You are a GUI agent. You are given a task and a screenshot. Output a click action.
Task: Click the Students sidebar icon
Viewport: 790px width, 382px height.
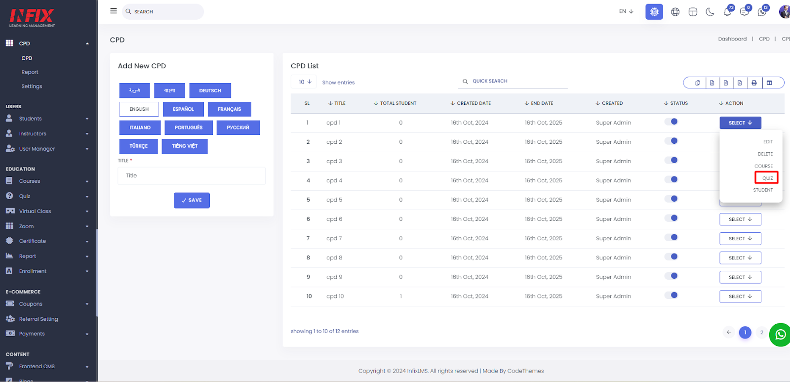coord(9,118)
